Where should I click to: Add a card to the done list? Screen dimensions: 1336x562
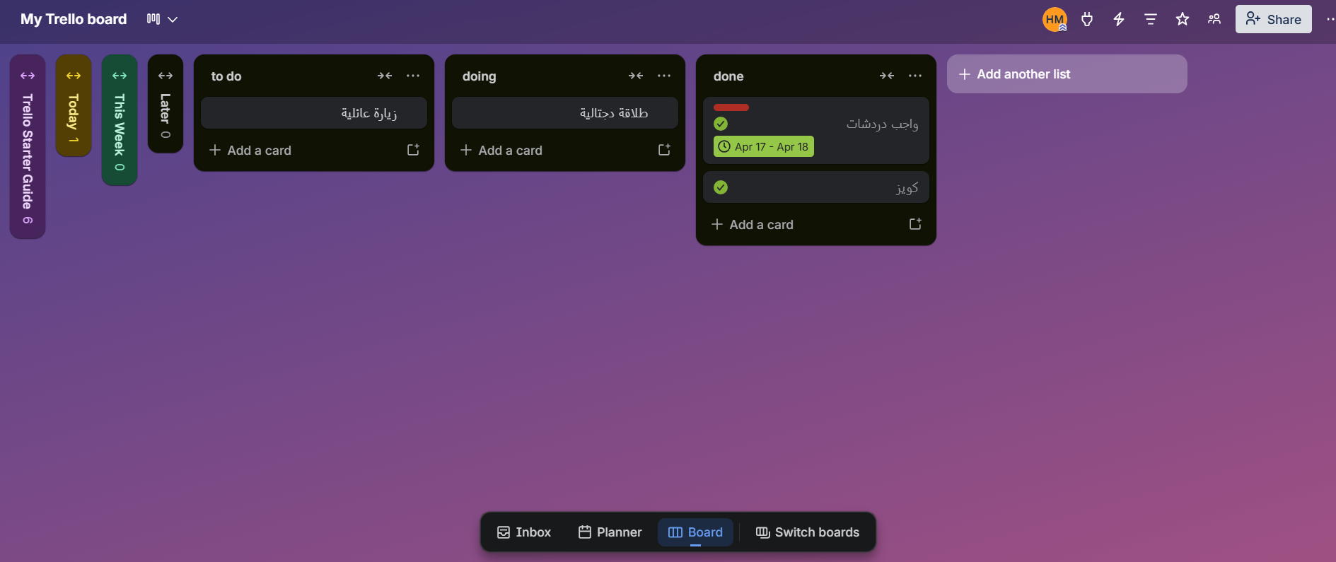coord(803,224)
